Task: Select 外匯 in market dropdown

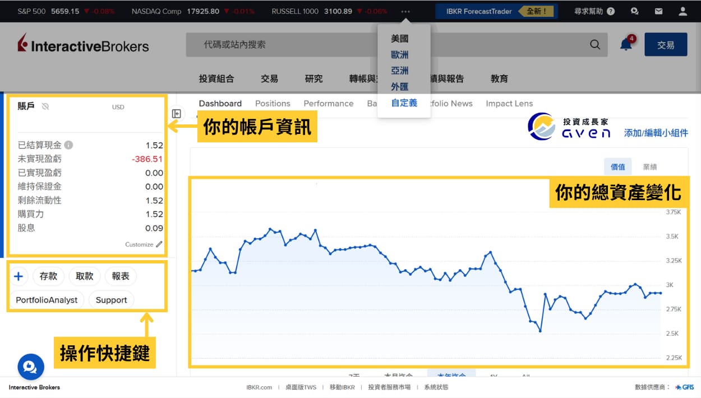Action: click(400, 87)
